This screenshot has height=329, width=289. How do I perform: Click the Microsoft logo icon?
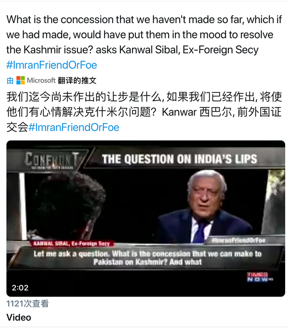point(21,80)
